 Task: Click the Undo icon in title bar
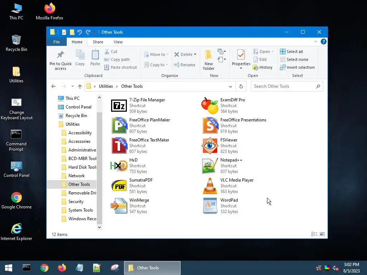80,32
